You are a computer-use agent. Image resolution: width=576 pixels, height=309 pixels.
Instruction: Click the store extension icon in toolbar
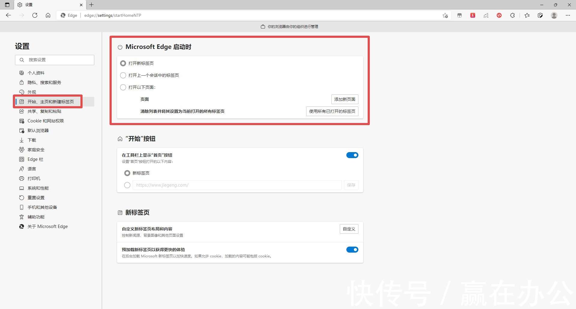pos(460,15)
